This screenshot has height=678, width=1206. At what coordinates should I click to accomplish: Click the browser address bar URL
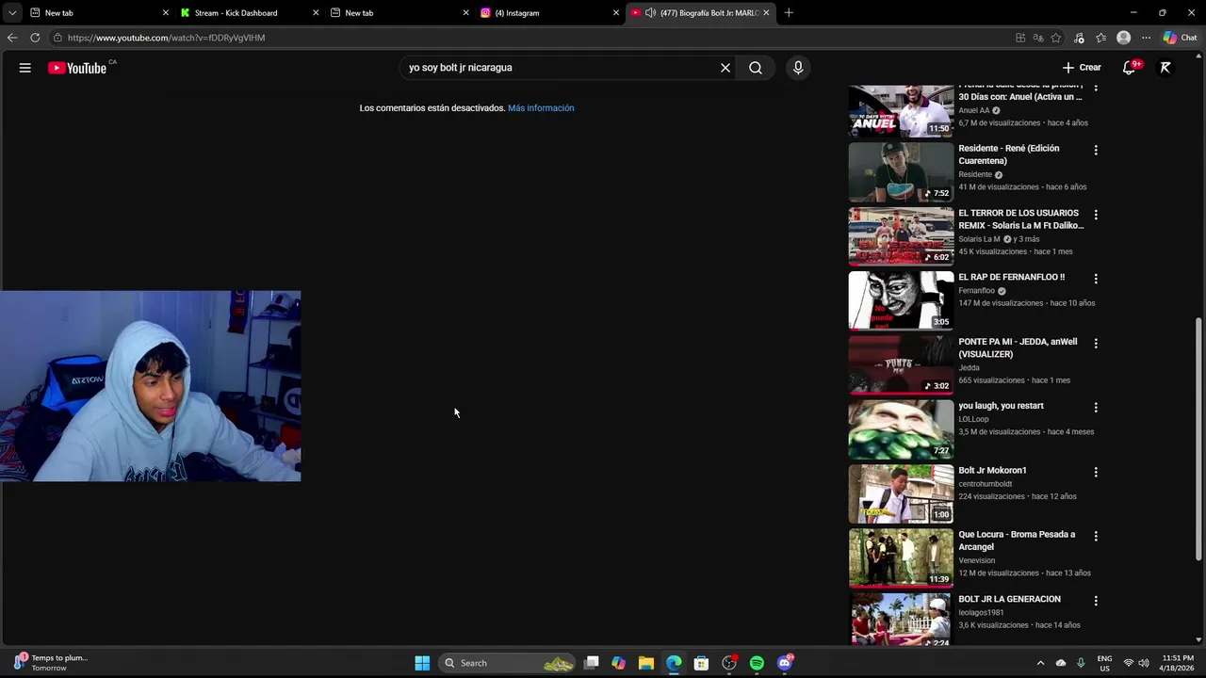tap(166, 38)
